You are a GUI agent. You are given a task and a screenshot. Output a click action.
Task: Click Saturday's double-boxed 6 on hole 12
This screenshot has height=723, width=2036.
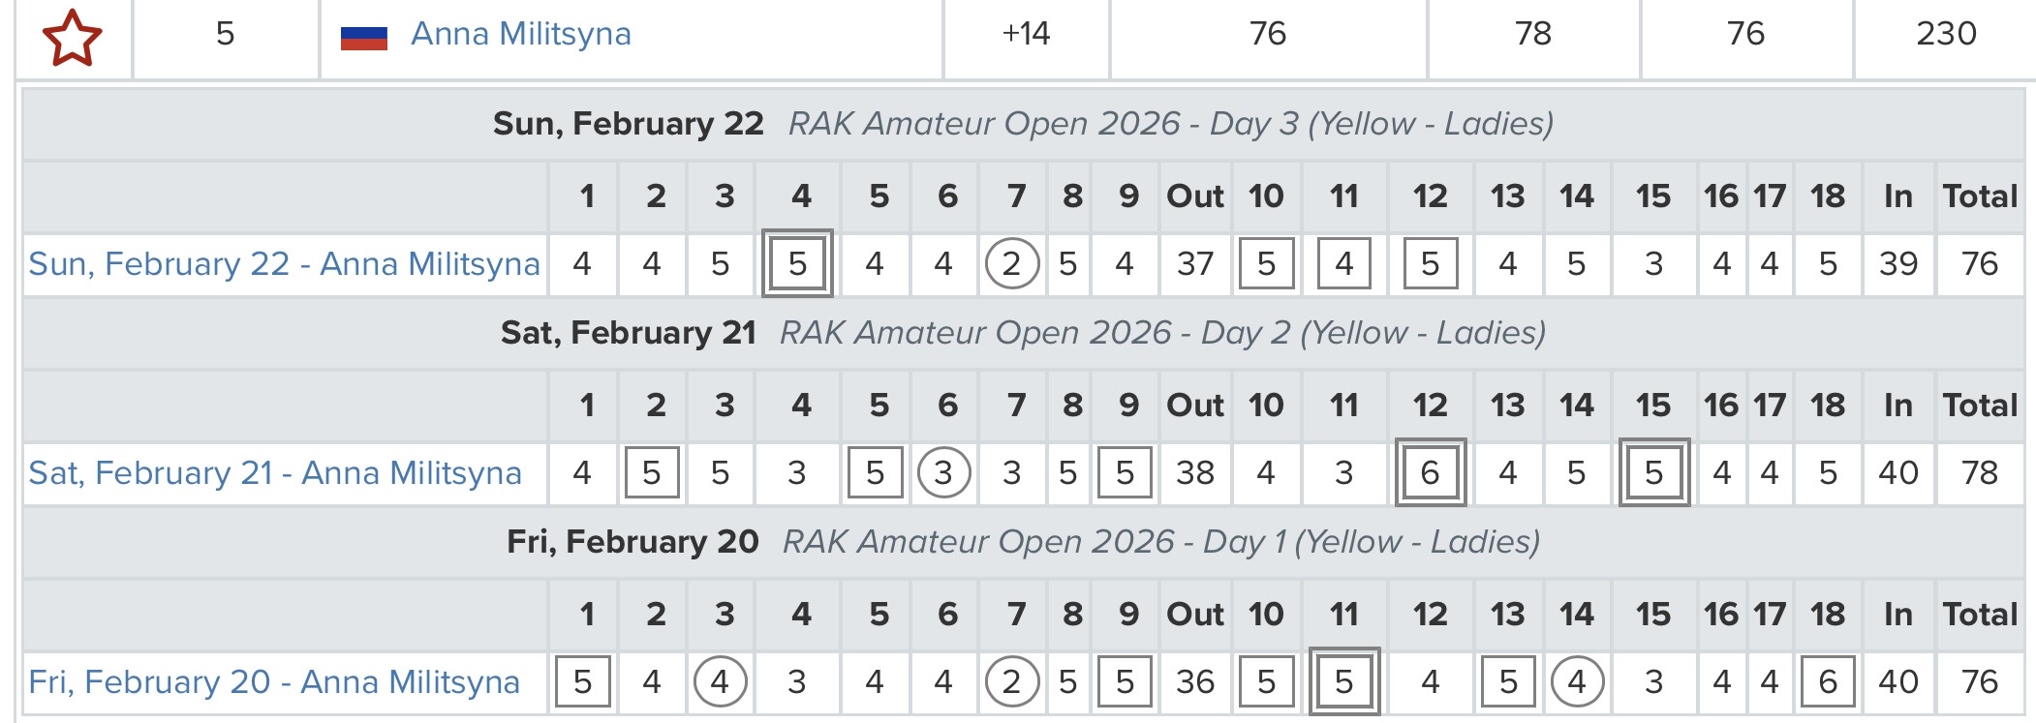tap(1430, 473)
